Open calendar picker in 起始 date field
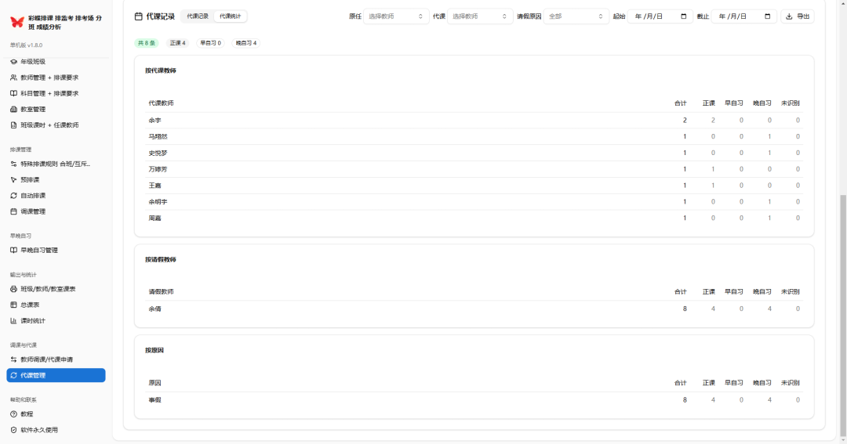The image size is (847, 444). tap(683, 16)
